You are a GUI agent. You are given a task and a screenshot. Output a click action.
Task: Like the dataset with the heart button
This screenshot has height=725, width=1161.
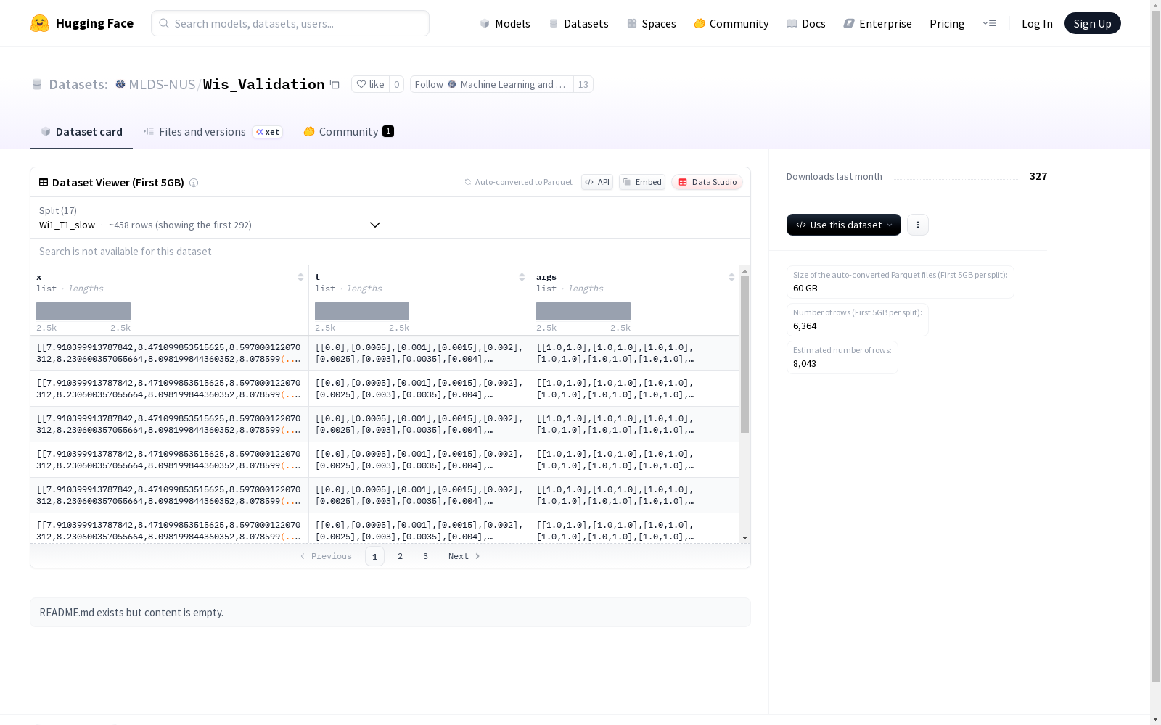point(370,84)
